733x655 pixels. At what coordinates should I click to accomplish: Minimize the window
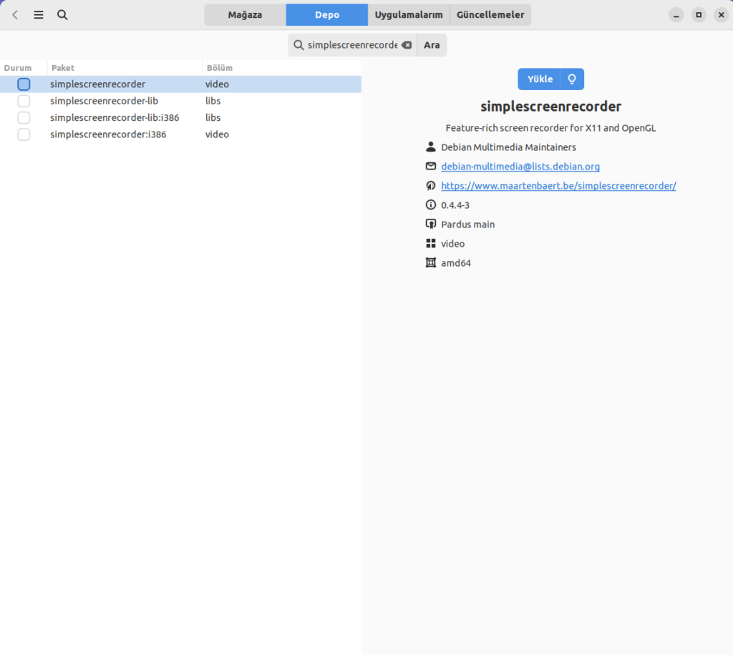676,15
